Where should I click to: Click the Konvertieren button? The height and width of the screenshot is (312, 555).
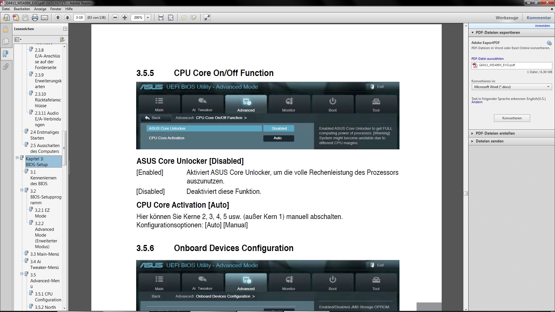pos(512,118)
